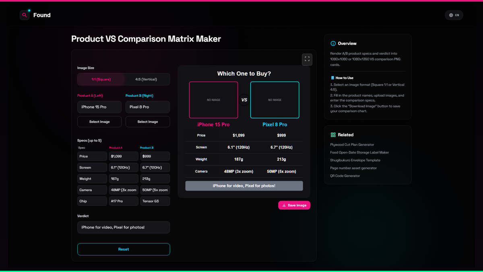The image size is (483, 272).
Task: Click the preview title Which One to Buy?
Action: [244, 74]
